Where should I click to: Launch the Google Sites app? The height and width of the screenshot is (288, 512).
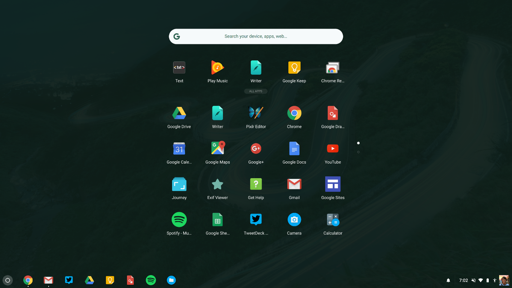coord(333,184)
